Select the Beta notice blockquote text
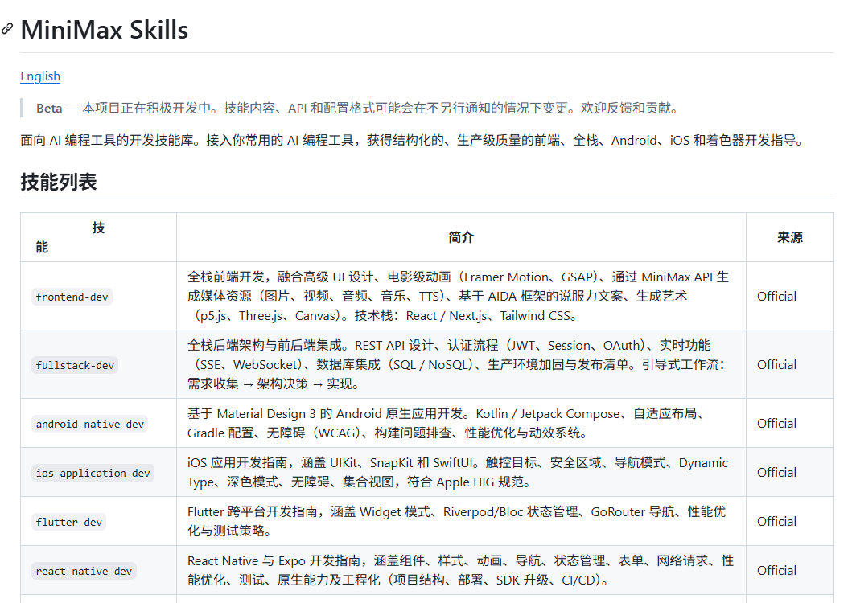852x603 pixels. [357, 108]
